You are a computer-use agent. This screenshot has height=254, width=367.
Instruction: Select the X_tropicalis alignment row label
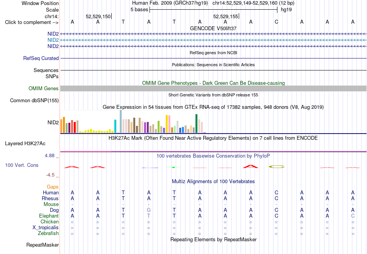click(46, 228)
